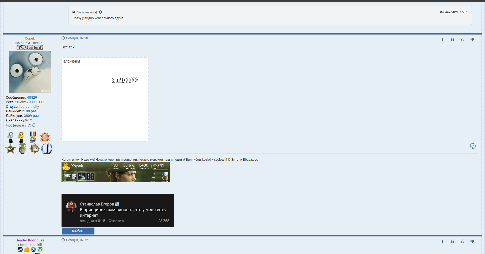Dislike Xopek's post with the thumbs-down icon

472,40
